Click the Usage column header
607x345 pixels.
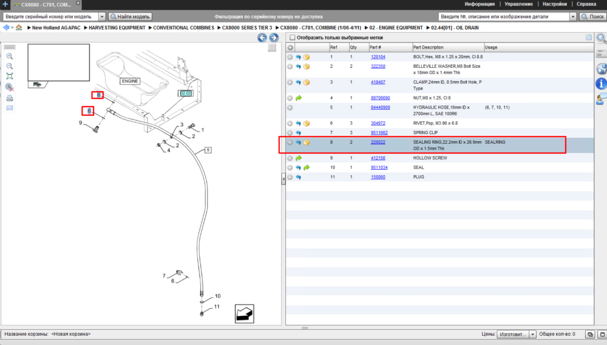pos(538,47)
